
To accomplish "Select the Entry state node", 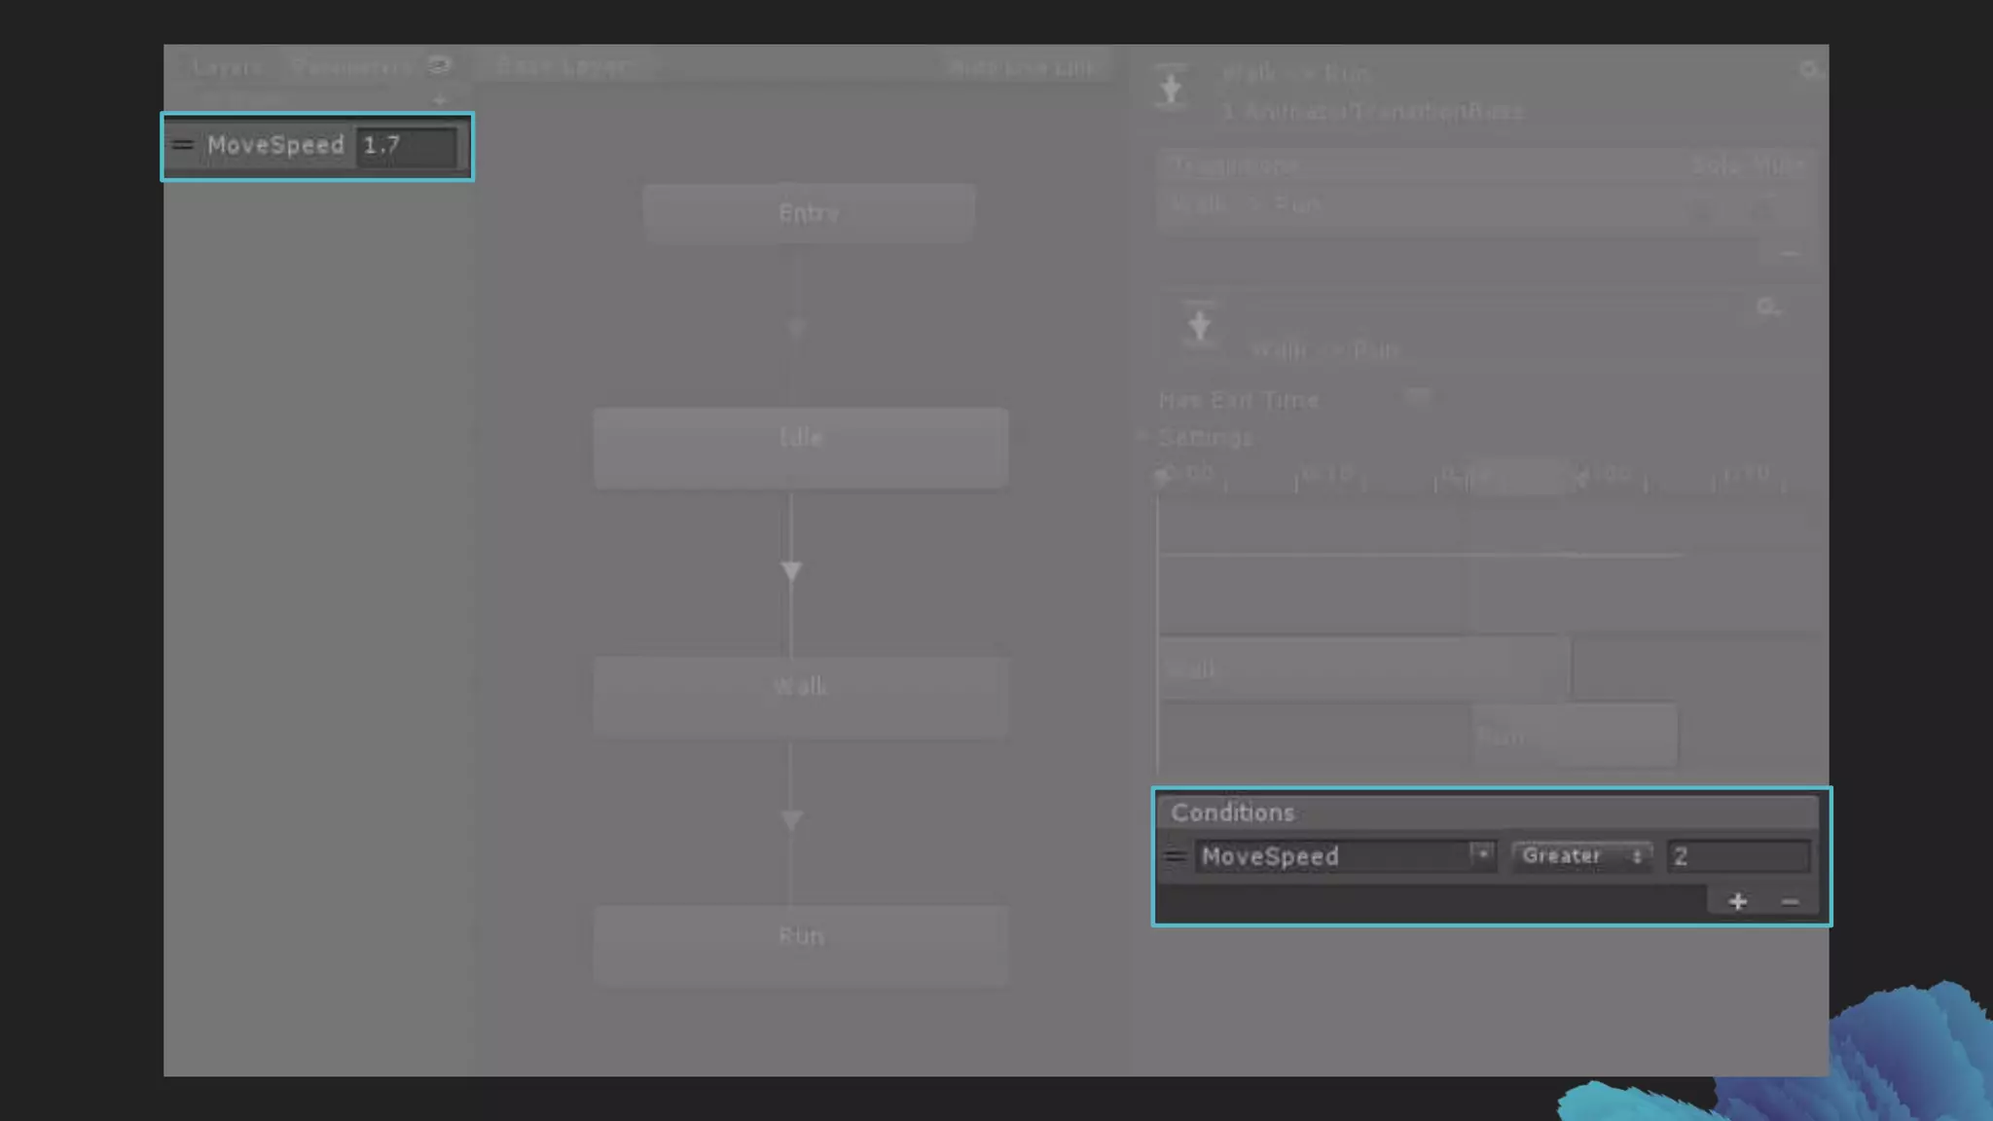I will [x=809, y=212].
